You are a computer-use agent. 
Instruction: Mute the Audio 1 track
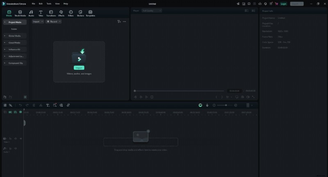(16, 148)
